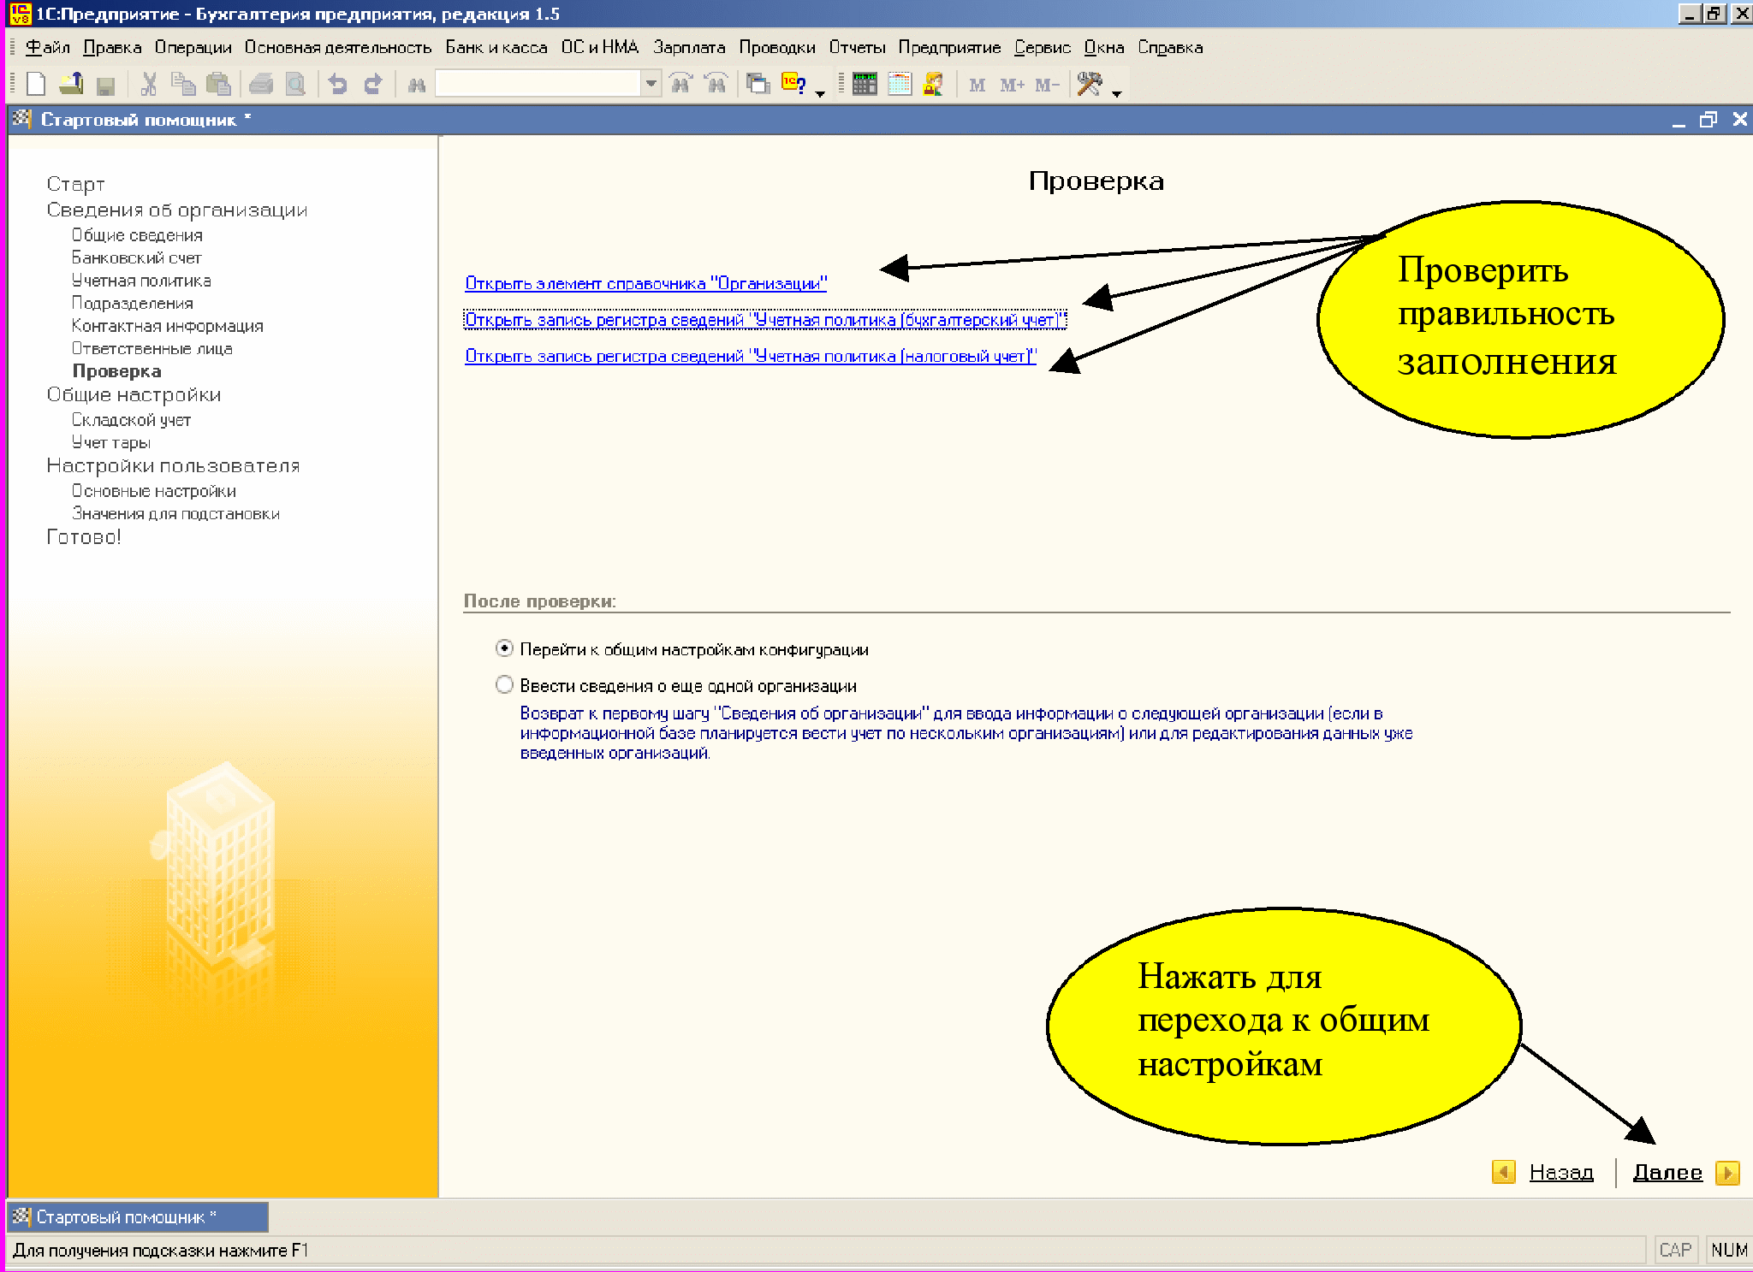Open the Файл menu
Image resolution: width=1753 pixels, height=1272 pixels.
[48, 47]
